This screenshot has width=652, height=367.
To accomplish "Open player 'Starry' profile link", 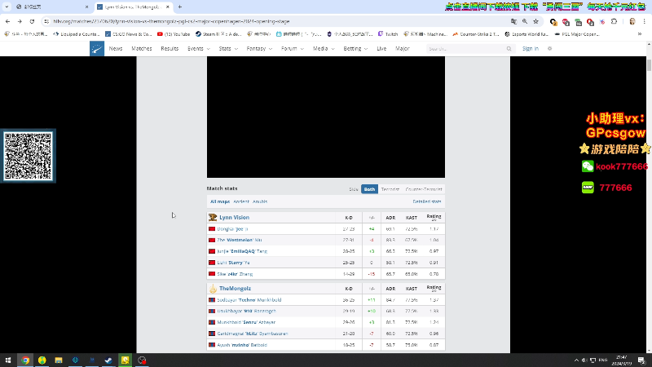I will [x=233, y=263].
